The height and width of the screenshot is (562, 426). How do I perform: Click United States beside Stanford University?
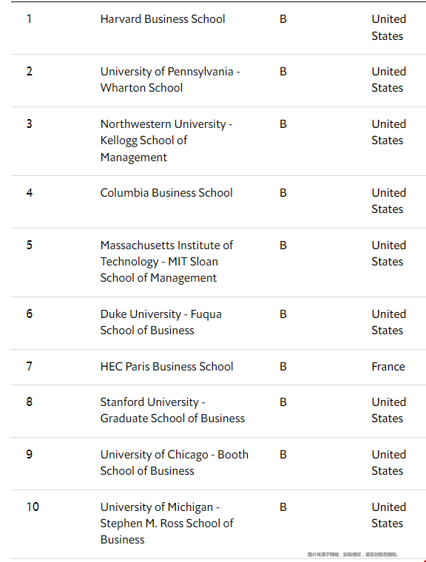[x=389, y=410]
